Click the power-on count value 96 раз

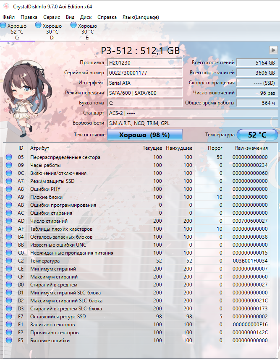(x=257, y=93)
